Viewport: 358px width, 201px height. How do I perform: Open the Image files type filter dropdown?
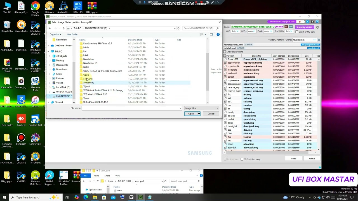201,108
